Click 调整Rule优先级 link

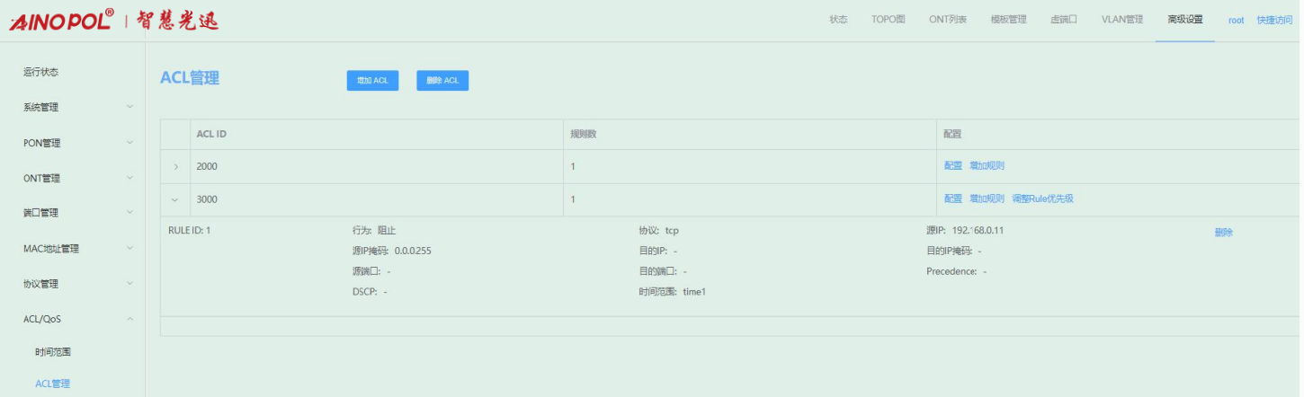pyautogui.click(x=1042, y=199)
